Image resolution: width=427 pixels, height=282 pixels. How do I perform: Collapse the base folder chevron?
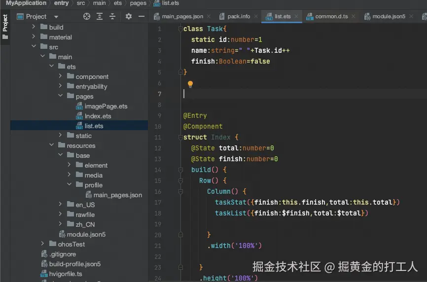coord(61,155)
